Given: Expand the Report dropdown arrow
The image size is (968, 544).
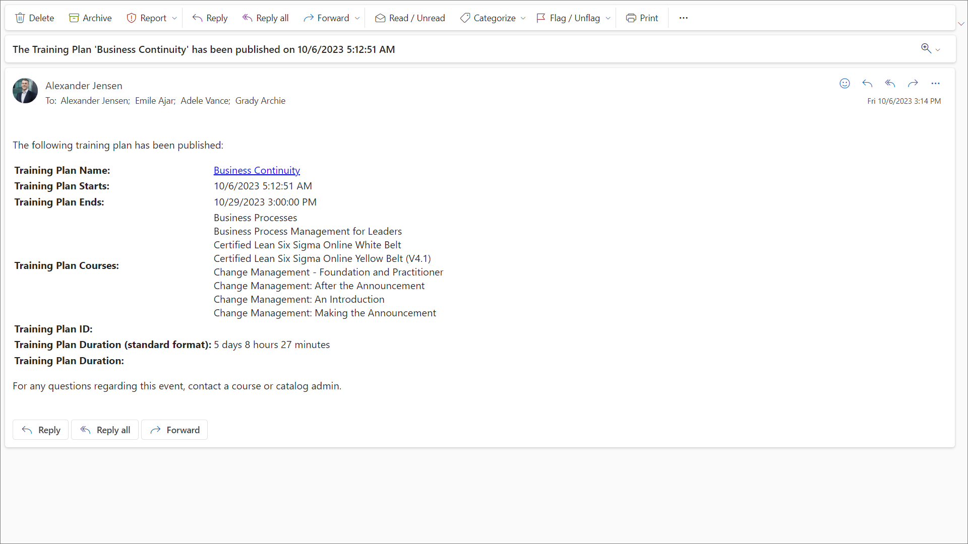Looking at the screenshot, I should pyautogui.click(x=174, y=19).
